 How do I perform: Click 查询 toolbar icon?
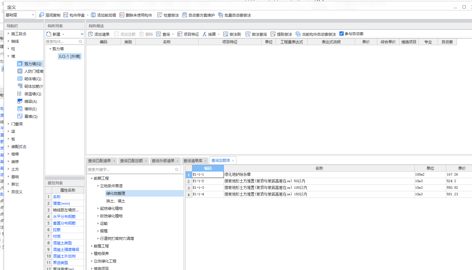click(158, 34)
